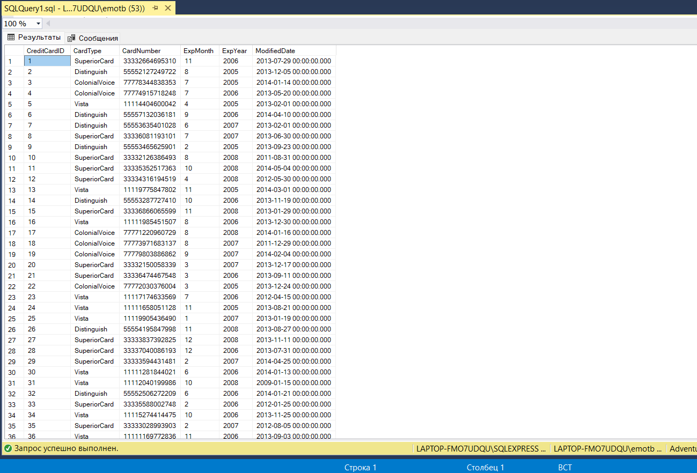The image size is (697, 473).
Task: Click the ModifiedDate column header
Action: click(x=294, y=50)
